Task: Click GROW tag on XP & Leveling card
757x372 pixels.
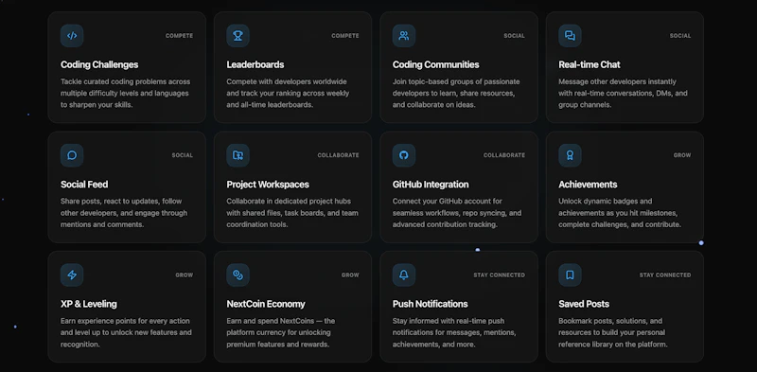Action: [185, 275]
